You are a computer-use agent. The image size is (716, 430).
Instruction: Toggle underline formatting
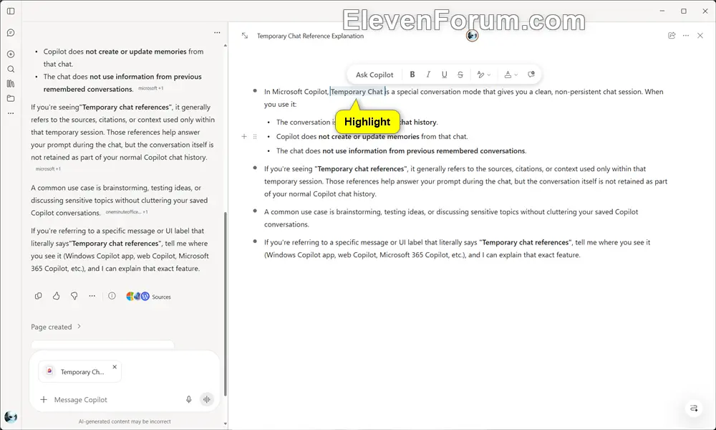pyautogui.click(x=444, y=75)
